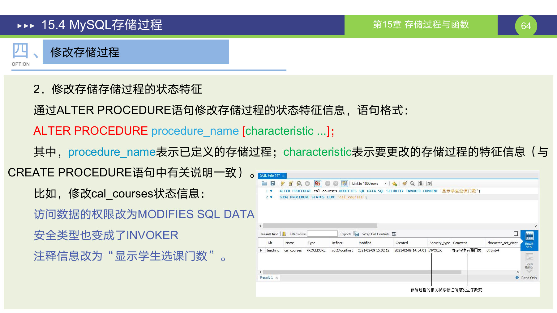Switch to the Form Editor side view
Viewport: 557px width, 313px height.
click(529, 261)
